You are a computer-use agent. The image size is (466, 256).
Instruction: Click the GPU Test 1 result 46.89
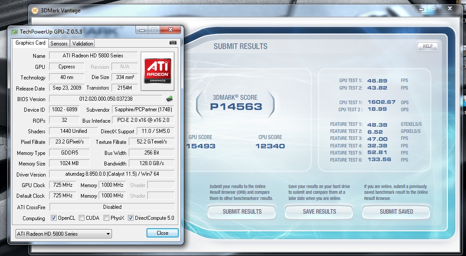click(377, 81)
